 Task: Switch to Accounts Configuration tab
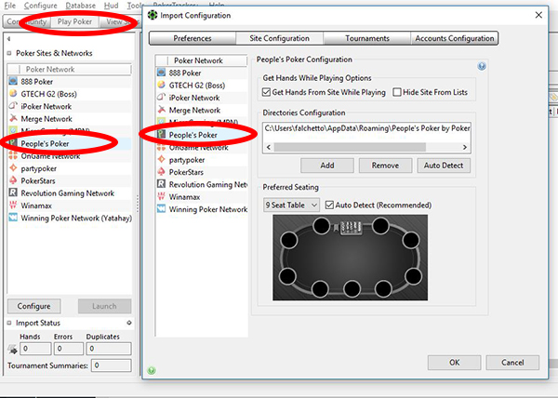tap(455, 38)
